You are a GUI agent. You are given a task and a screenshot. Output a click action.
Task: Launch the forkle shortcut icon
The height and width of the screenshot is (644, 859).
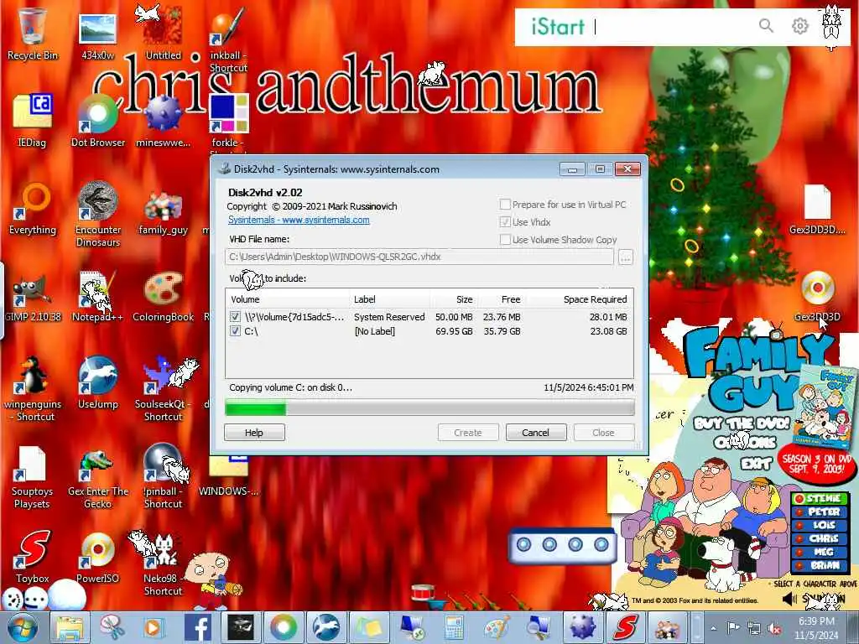pyautogui.click(x=228, y=117)
